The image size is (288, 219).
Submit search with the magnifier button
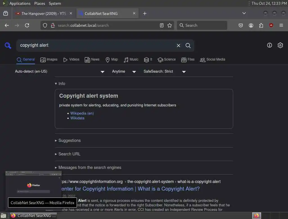(x=188, y=45)
